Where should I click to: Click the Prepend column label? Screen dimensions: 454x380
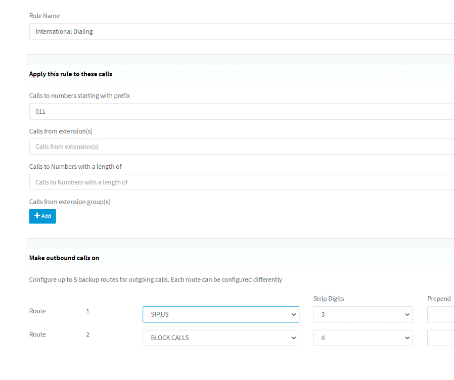click(439, 299)
